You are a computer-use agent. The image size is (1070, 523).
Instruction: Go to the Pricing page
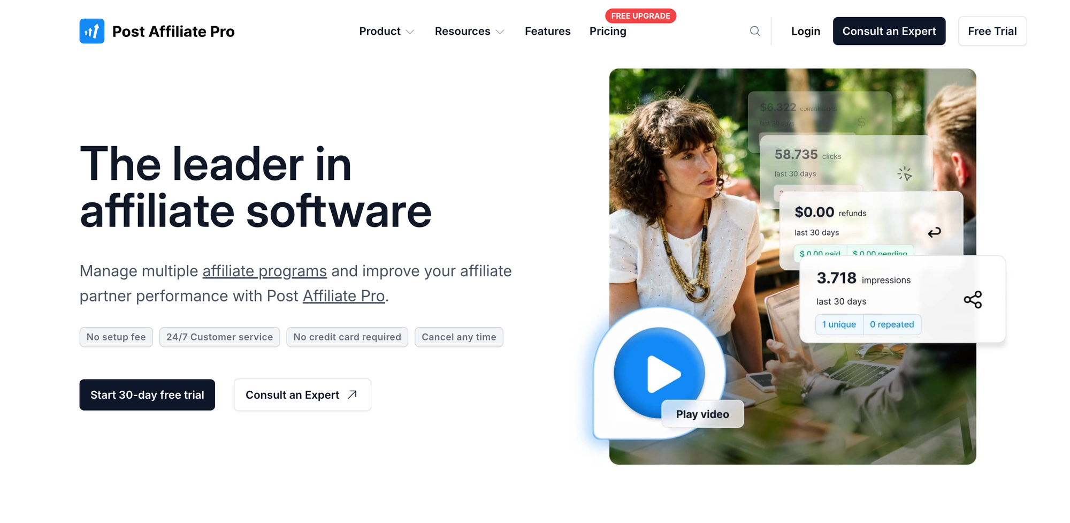[608, 31]
